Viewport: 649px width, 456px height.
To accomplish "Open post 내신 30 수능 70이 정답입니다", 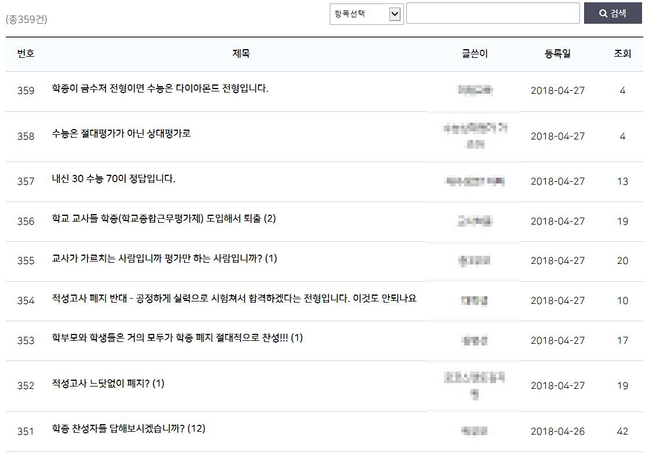I will 114,179.
